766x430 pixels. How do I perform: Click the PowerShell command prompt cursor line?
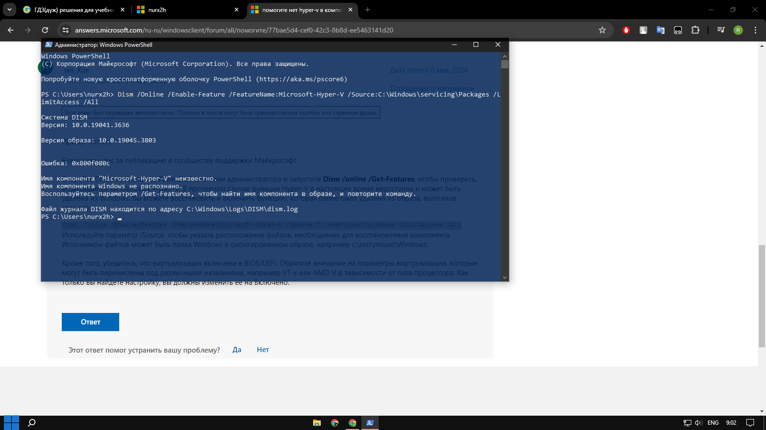coord(81,217)
